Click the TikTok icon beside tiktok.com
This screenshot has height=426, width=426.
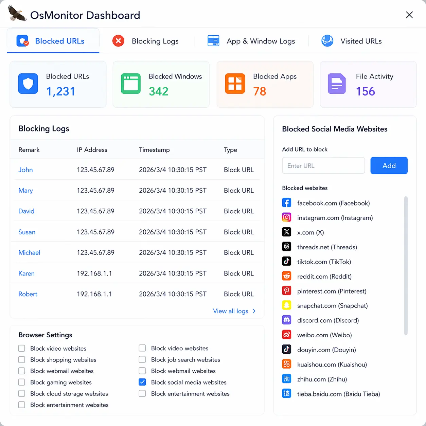coord(287,261)
